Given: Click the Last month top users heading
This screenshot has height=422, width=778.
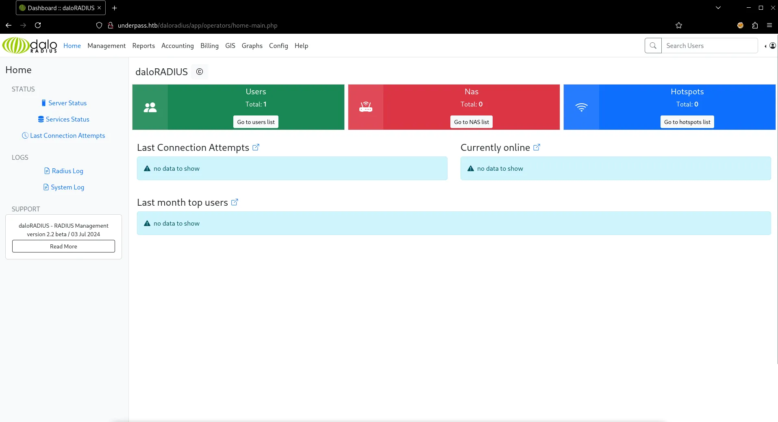Looking at the screenshot, I should [x=183, y=202].
